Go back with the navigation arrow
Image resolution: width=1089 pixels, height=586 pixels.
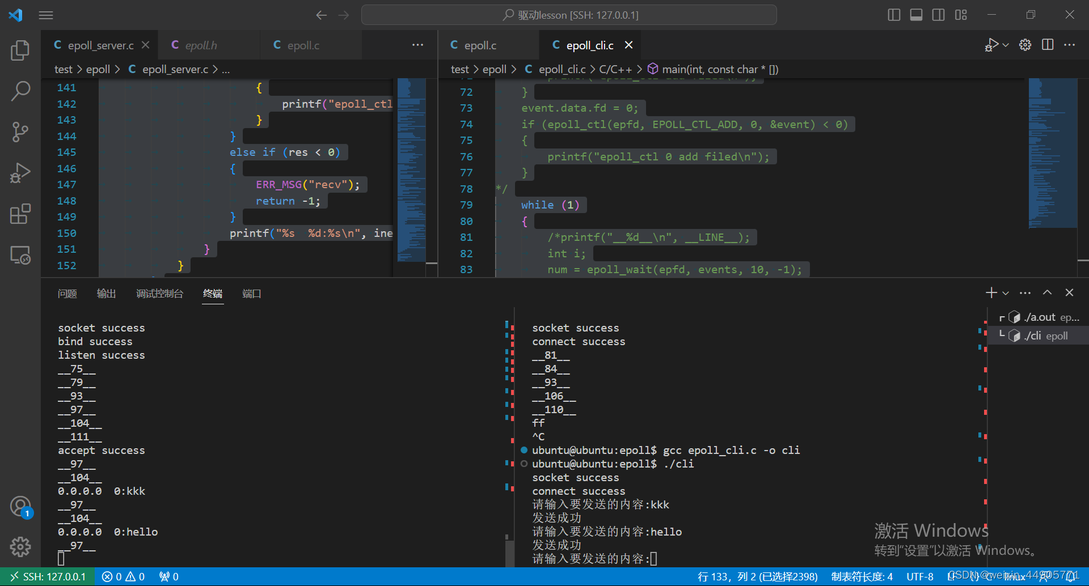point(322,15)
